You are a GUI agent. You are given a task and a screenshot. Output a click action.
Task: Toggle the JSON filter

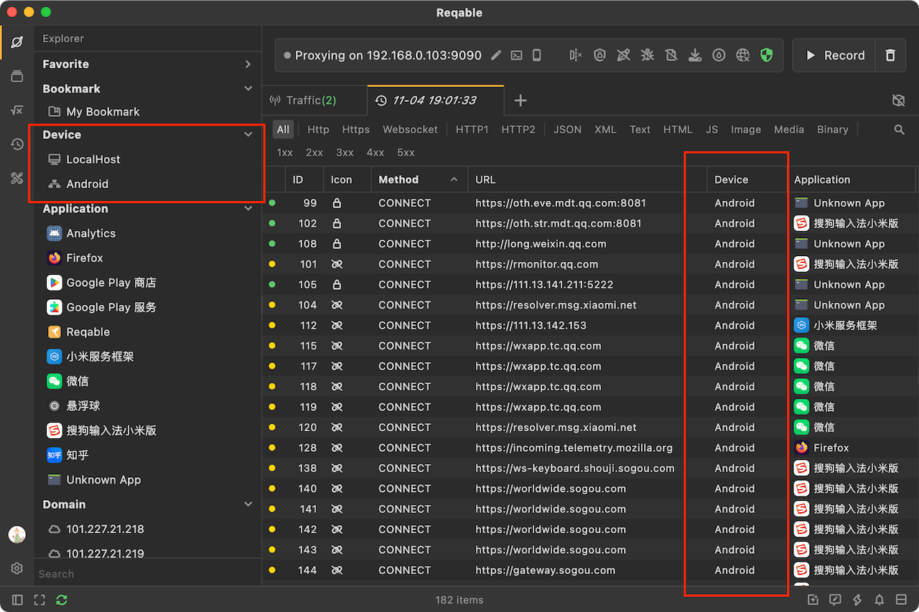click(567, 130)
